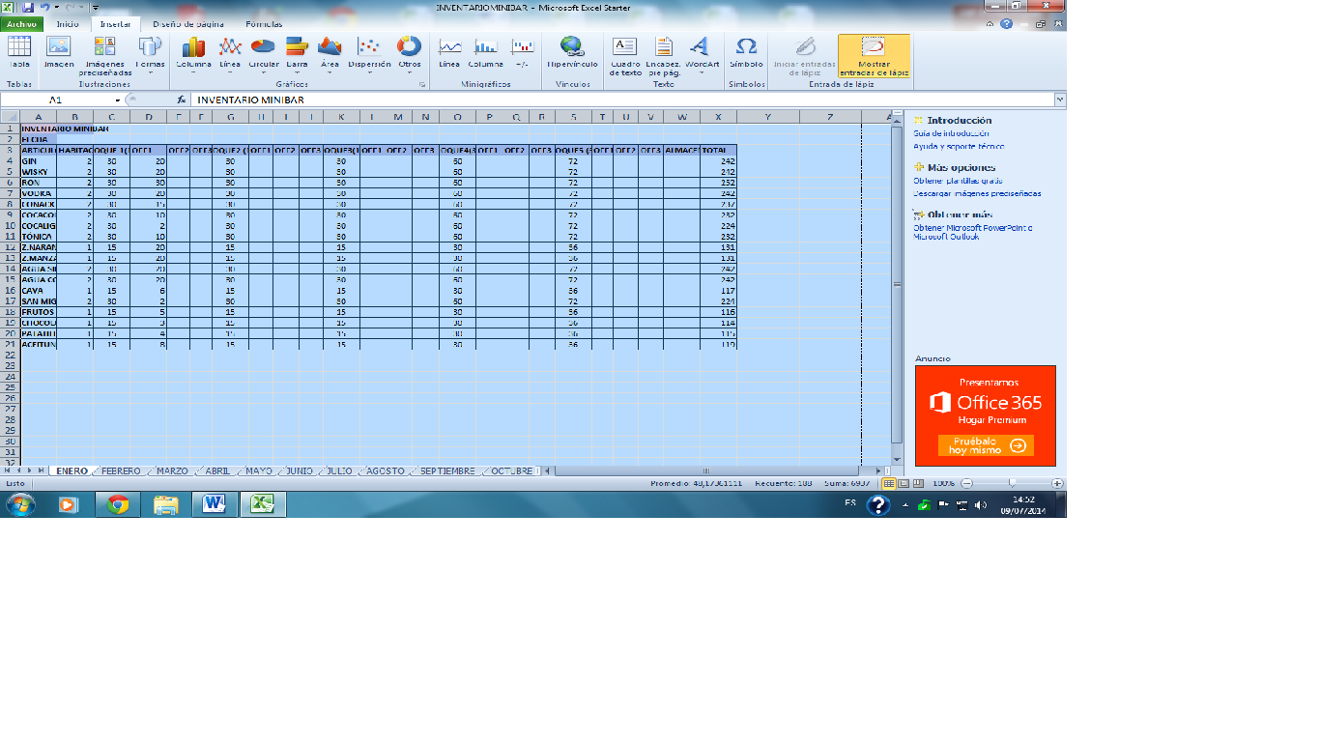Expand the formula bar
The image size is (1320, 742).
tap(1060, 100)
